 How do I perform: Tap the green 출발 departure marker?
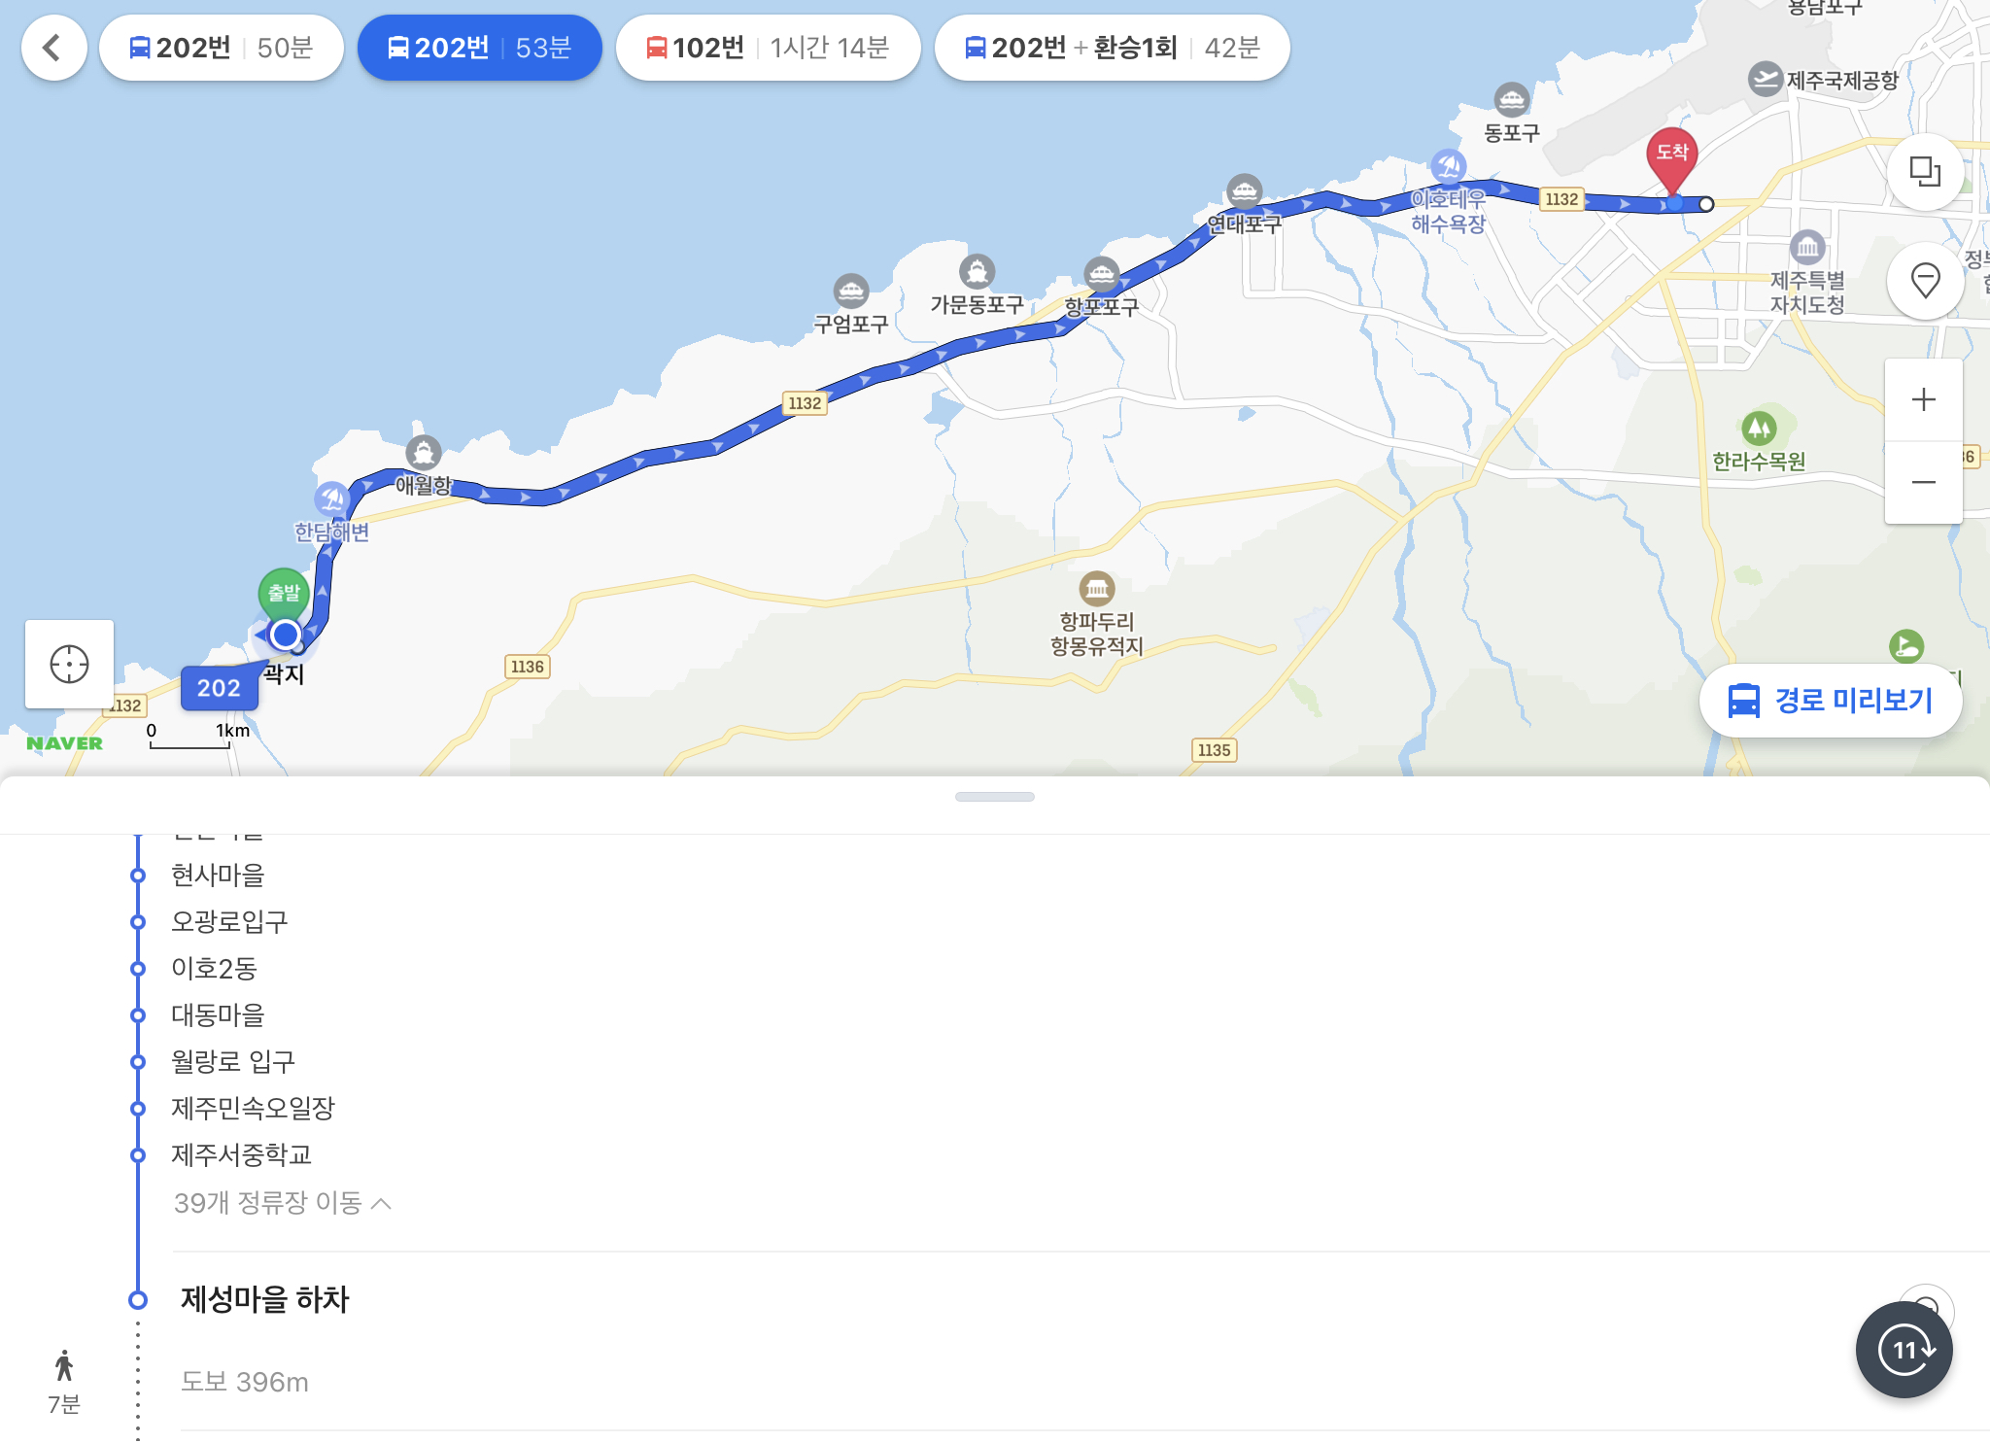284,594
